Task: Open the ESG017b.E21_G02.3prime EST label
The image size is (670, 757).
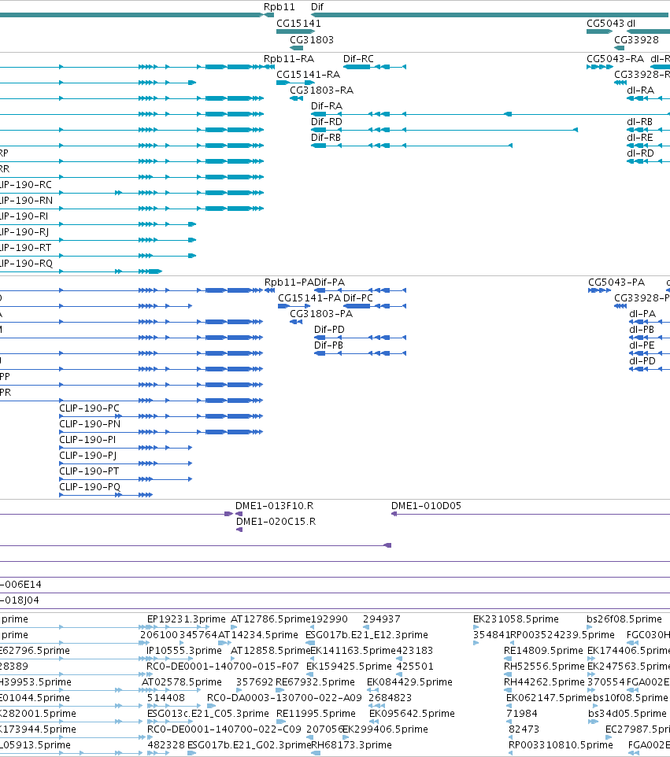Action: (x=250, y=745)
